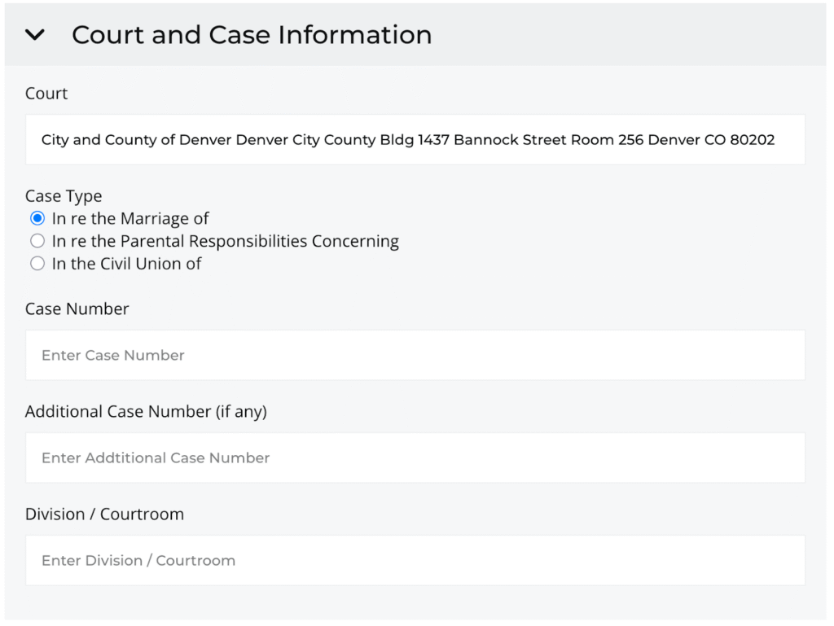834x626 pixels.
Task: Click the Division / Courtroom label
Action: click(x=104, y=514)
